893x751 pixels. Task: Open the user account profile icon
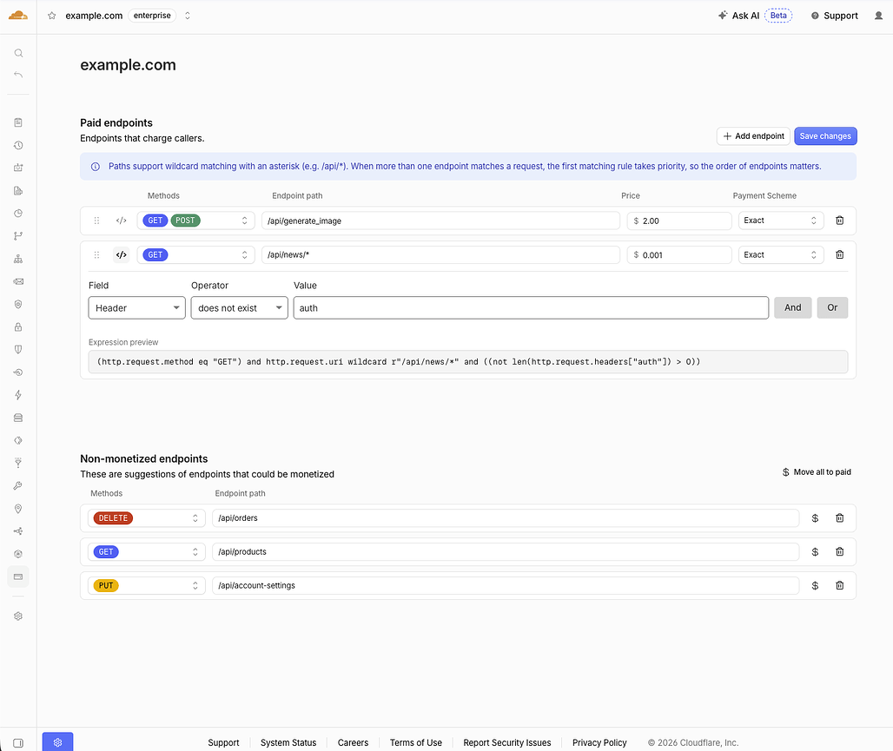878,16
